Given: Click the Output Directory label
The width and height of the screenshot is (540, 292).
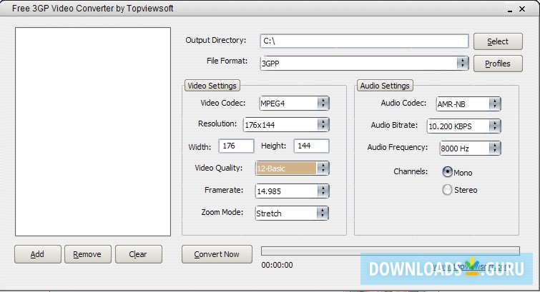Looking at the screenshot, I should [x=216, y=40].
